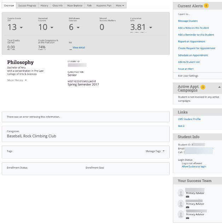
Task: Click the second Primary Advisor's envelope icon
Action: pyautogui.click(x=187, y=207)
